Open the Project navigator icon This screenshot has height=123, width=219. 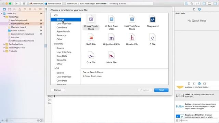[x=4, y=9]
